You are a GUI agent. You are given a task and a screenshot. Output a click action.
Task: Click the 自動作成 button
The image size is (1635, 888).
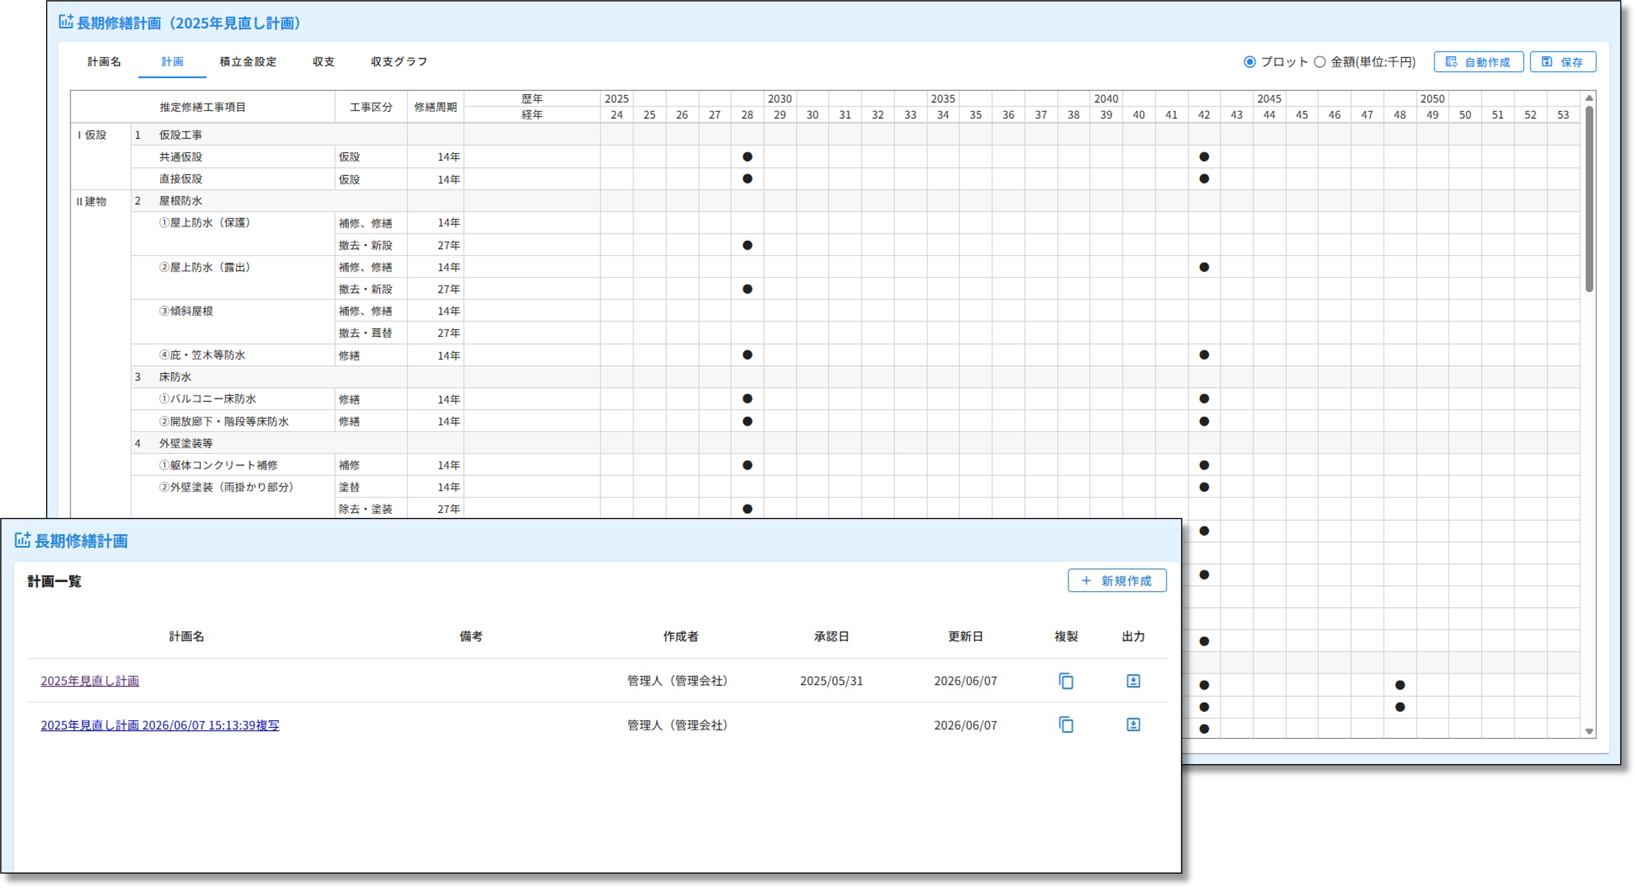(x=1478, y=62)
